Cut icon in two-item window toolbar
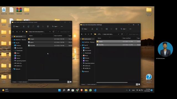This screenshot has width=177, height=99. pos(92,29)
